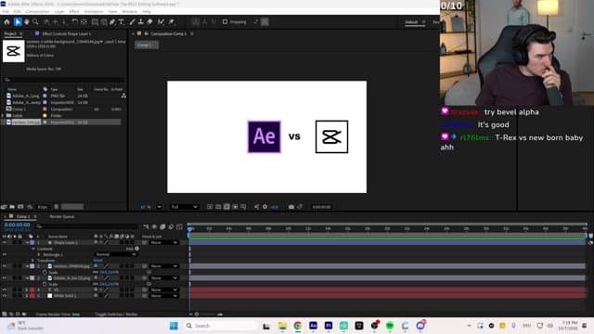Viewport: 594px width, 334px height.
Task: Click Toggle Switches / Modes button
Action: click(x=116, y=315)
